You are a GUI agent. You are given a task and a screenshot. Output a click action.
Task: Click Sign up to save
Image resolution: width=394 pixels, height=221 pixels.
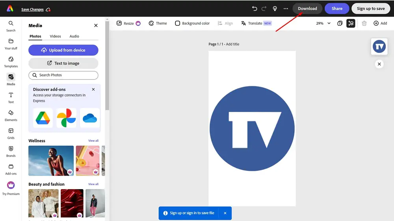pos(371,9)
